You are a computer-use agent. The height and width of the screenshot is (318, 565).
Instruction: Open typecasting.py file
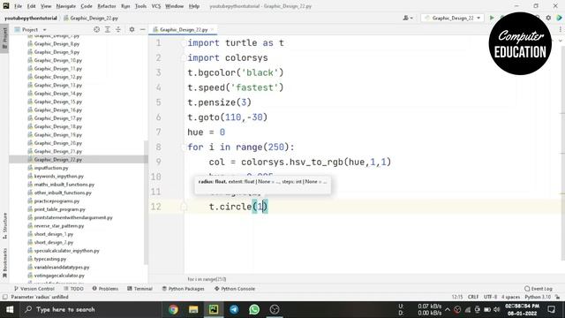(50, 259)
